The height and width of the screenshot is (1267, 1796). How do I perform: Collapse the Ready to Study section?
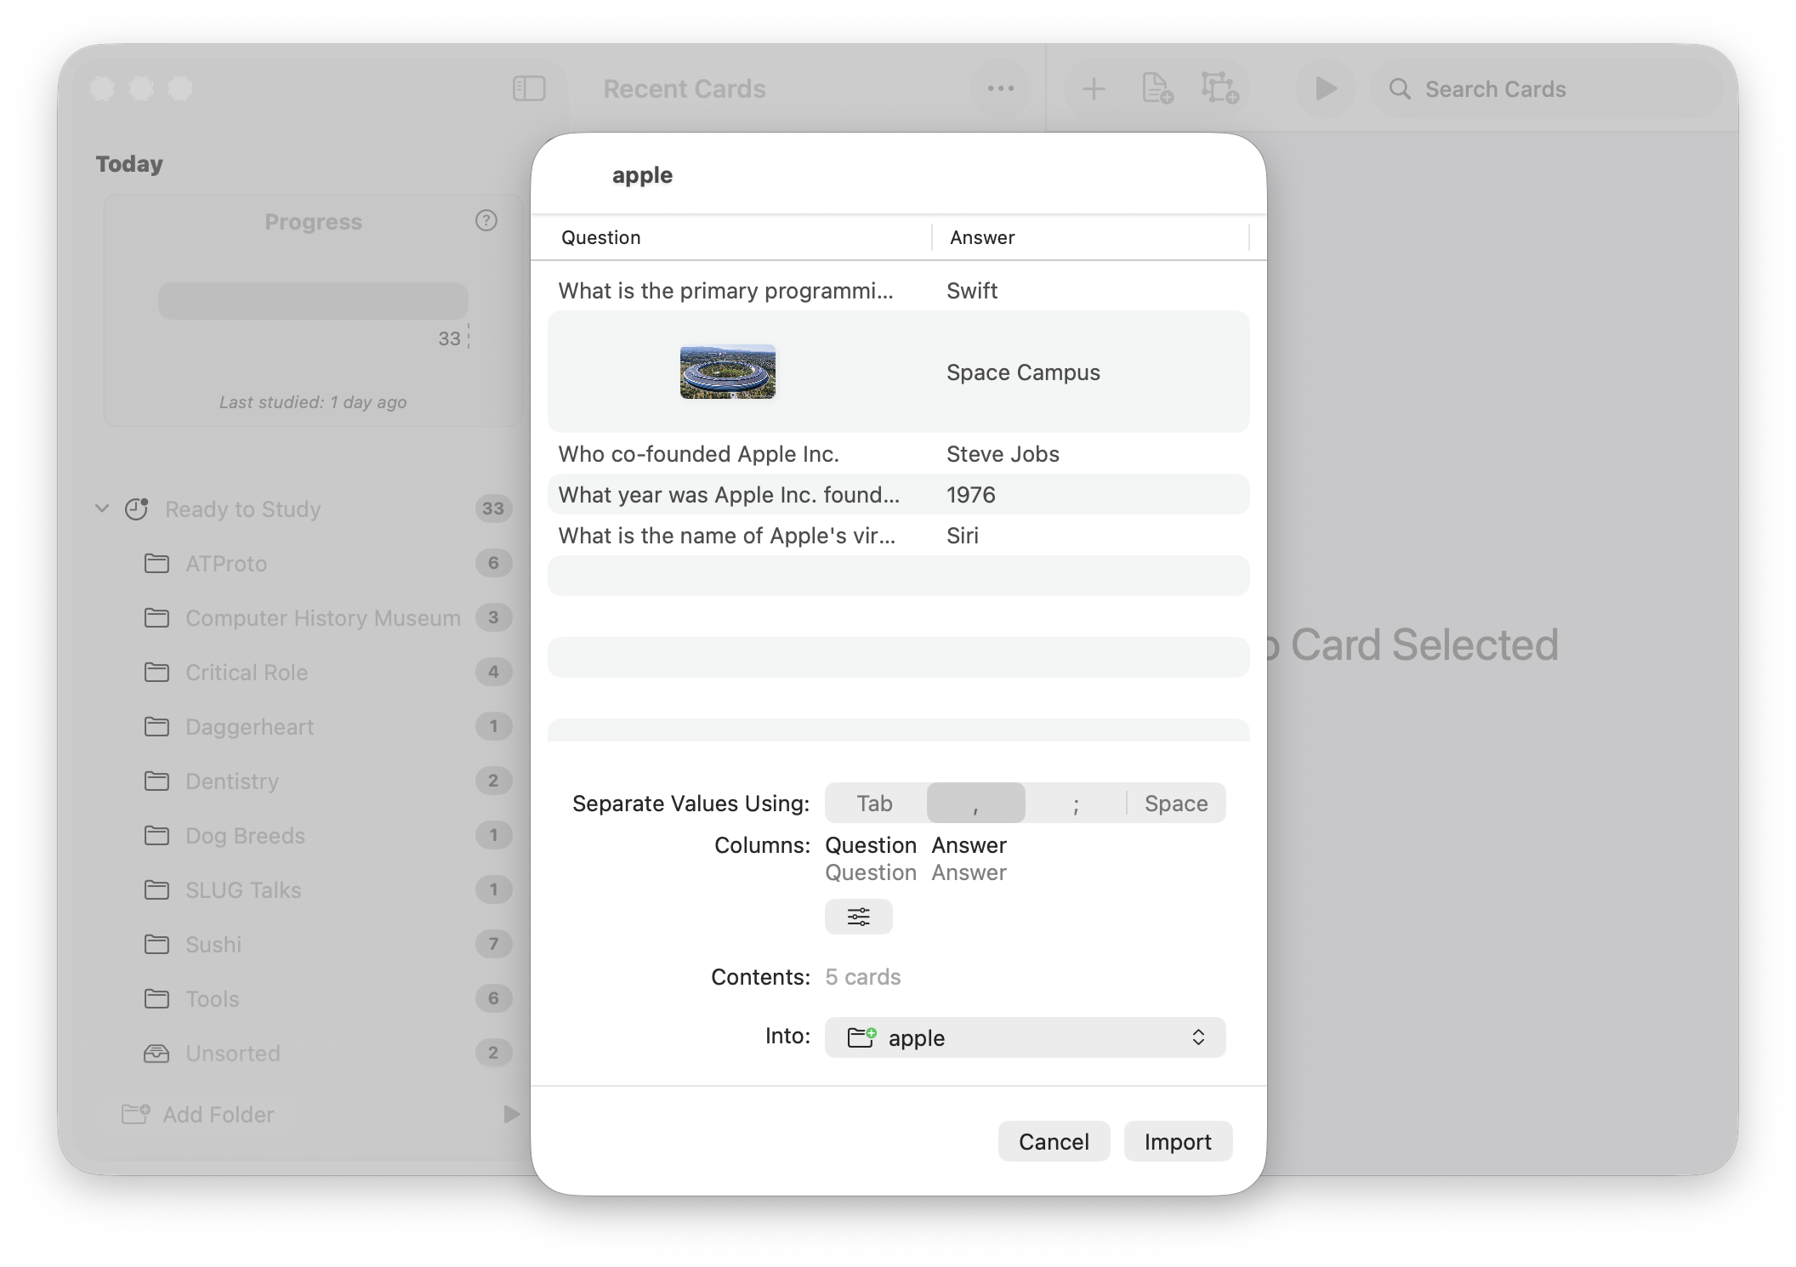(x=102, y=509)
